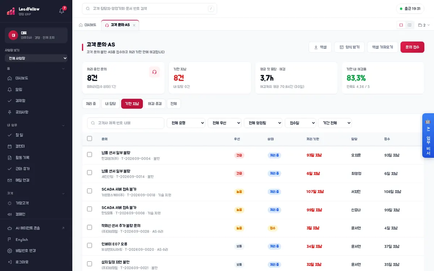Click the 캠페인 megaphone icon
434x271 pixels.
pos(10,214)
